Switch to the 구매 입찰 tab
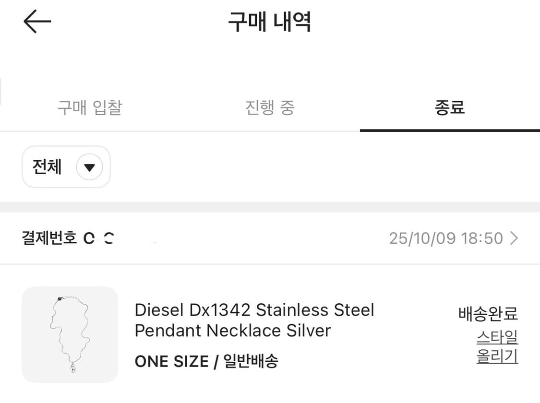Viewport: 540px width, 403px height. 90,108
